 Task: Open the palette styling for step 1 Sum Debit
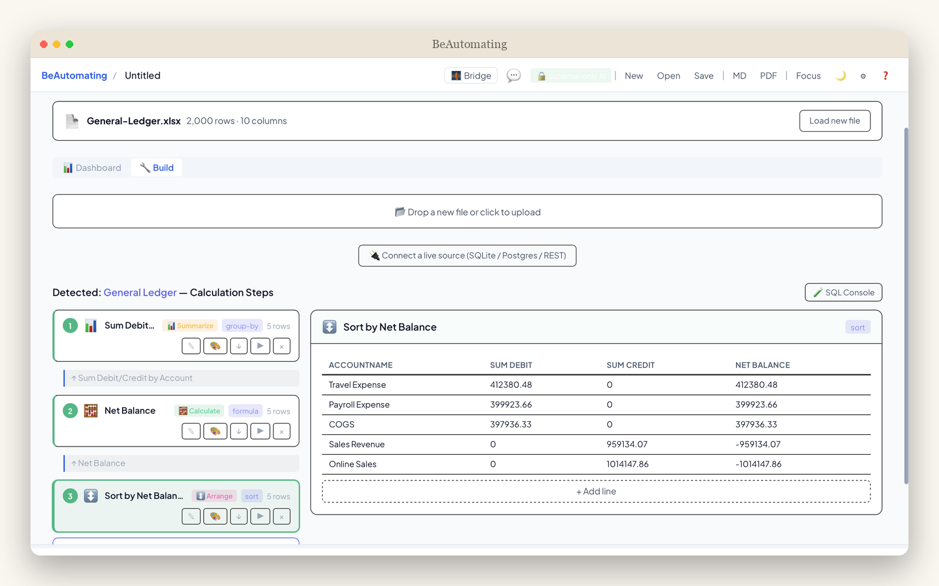[x=215, y=346]
